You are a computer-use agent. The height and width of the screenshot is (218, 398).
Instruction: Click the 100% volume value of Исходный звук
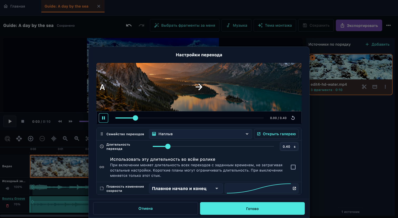pyautogui.click(x=18, y=187)
